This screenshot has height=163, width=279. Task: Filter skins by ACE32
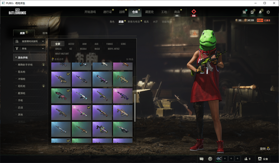click(x=71, y=44)
